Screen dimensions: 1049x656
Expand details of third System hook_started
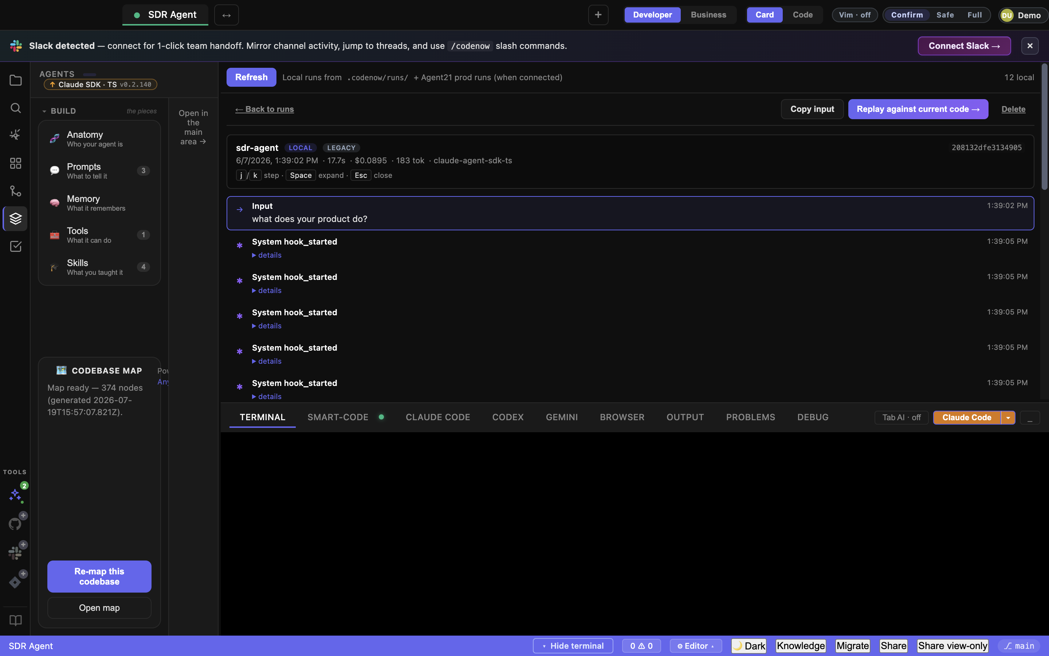(267, 326)
